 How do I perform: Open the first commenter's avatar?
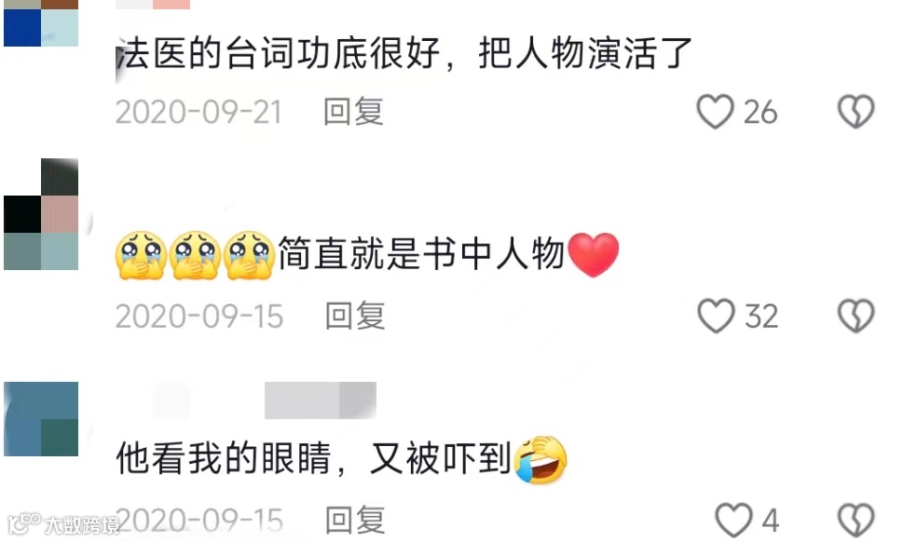coord(41,23)
